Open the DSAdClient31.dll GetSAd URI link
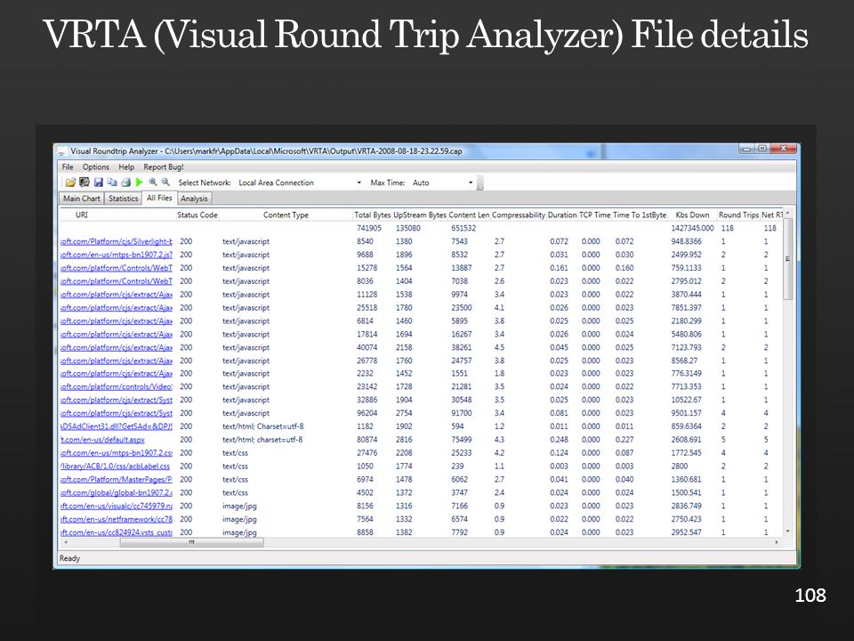This screenshot has height=641, width=854. pyautogui.click(x=116, y=426)
